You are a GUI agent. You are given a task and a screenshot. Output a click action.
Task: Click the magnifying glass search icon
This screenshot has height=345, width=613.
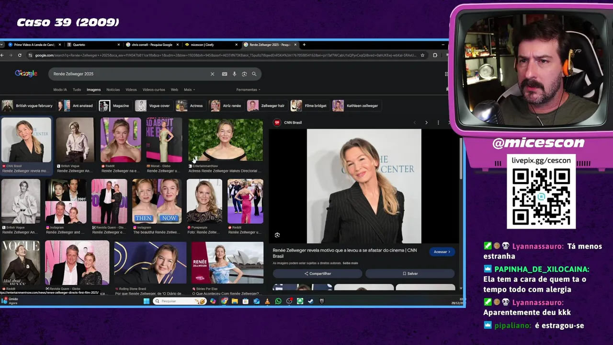pyautogui.click(x=254, y=74)
